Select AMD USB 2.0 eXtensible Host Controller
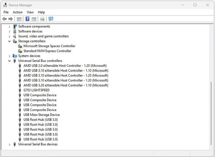This screenshot has height=157, width=215. [x=65, y=66]
